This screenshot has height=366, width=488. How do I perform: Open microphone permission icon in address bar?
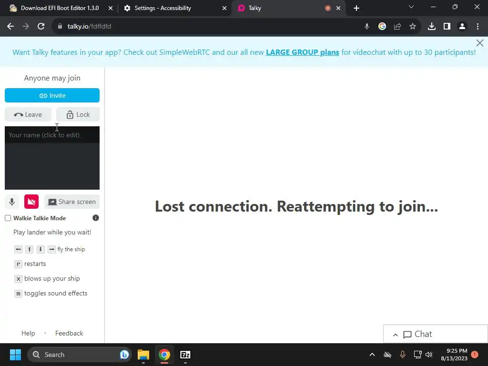point(366,27)
